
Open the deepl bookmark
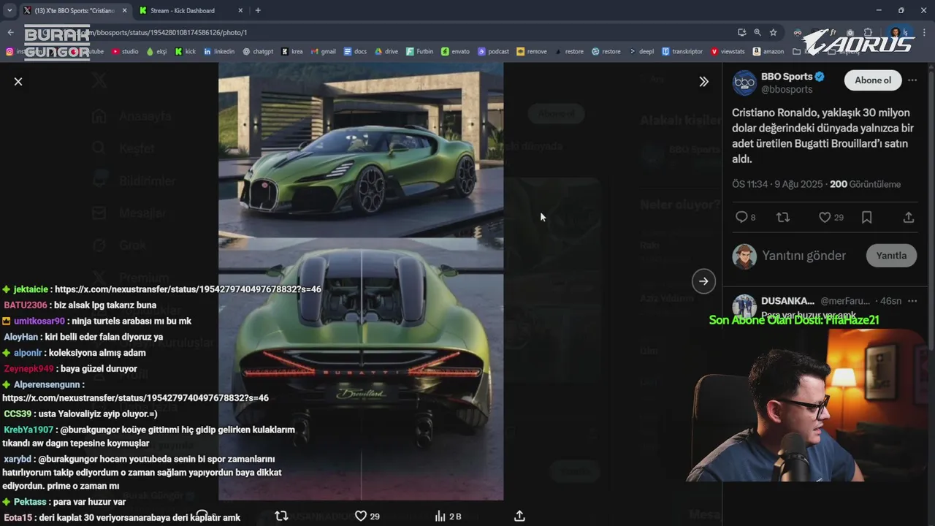642,51
